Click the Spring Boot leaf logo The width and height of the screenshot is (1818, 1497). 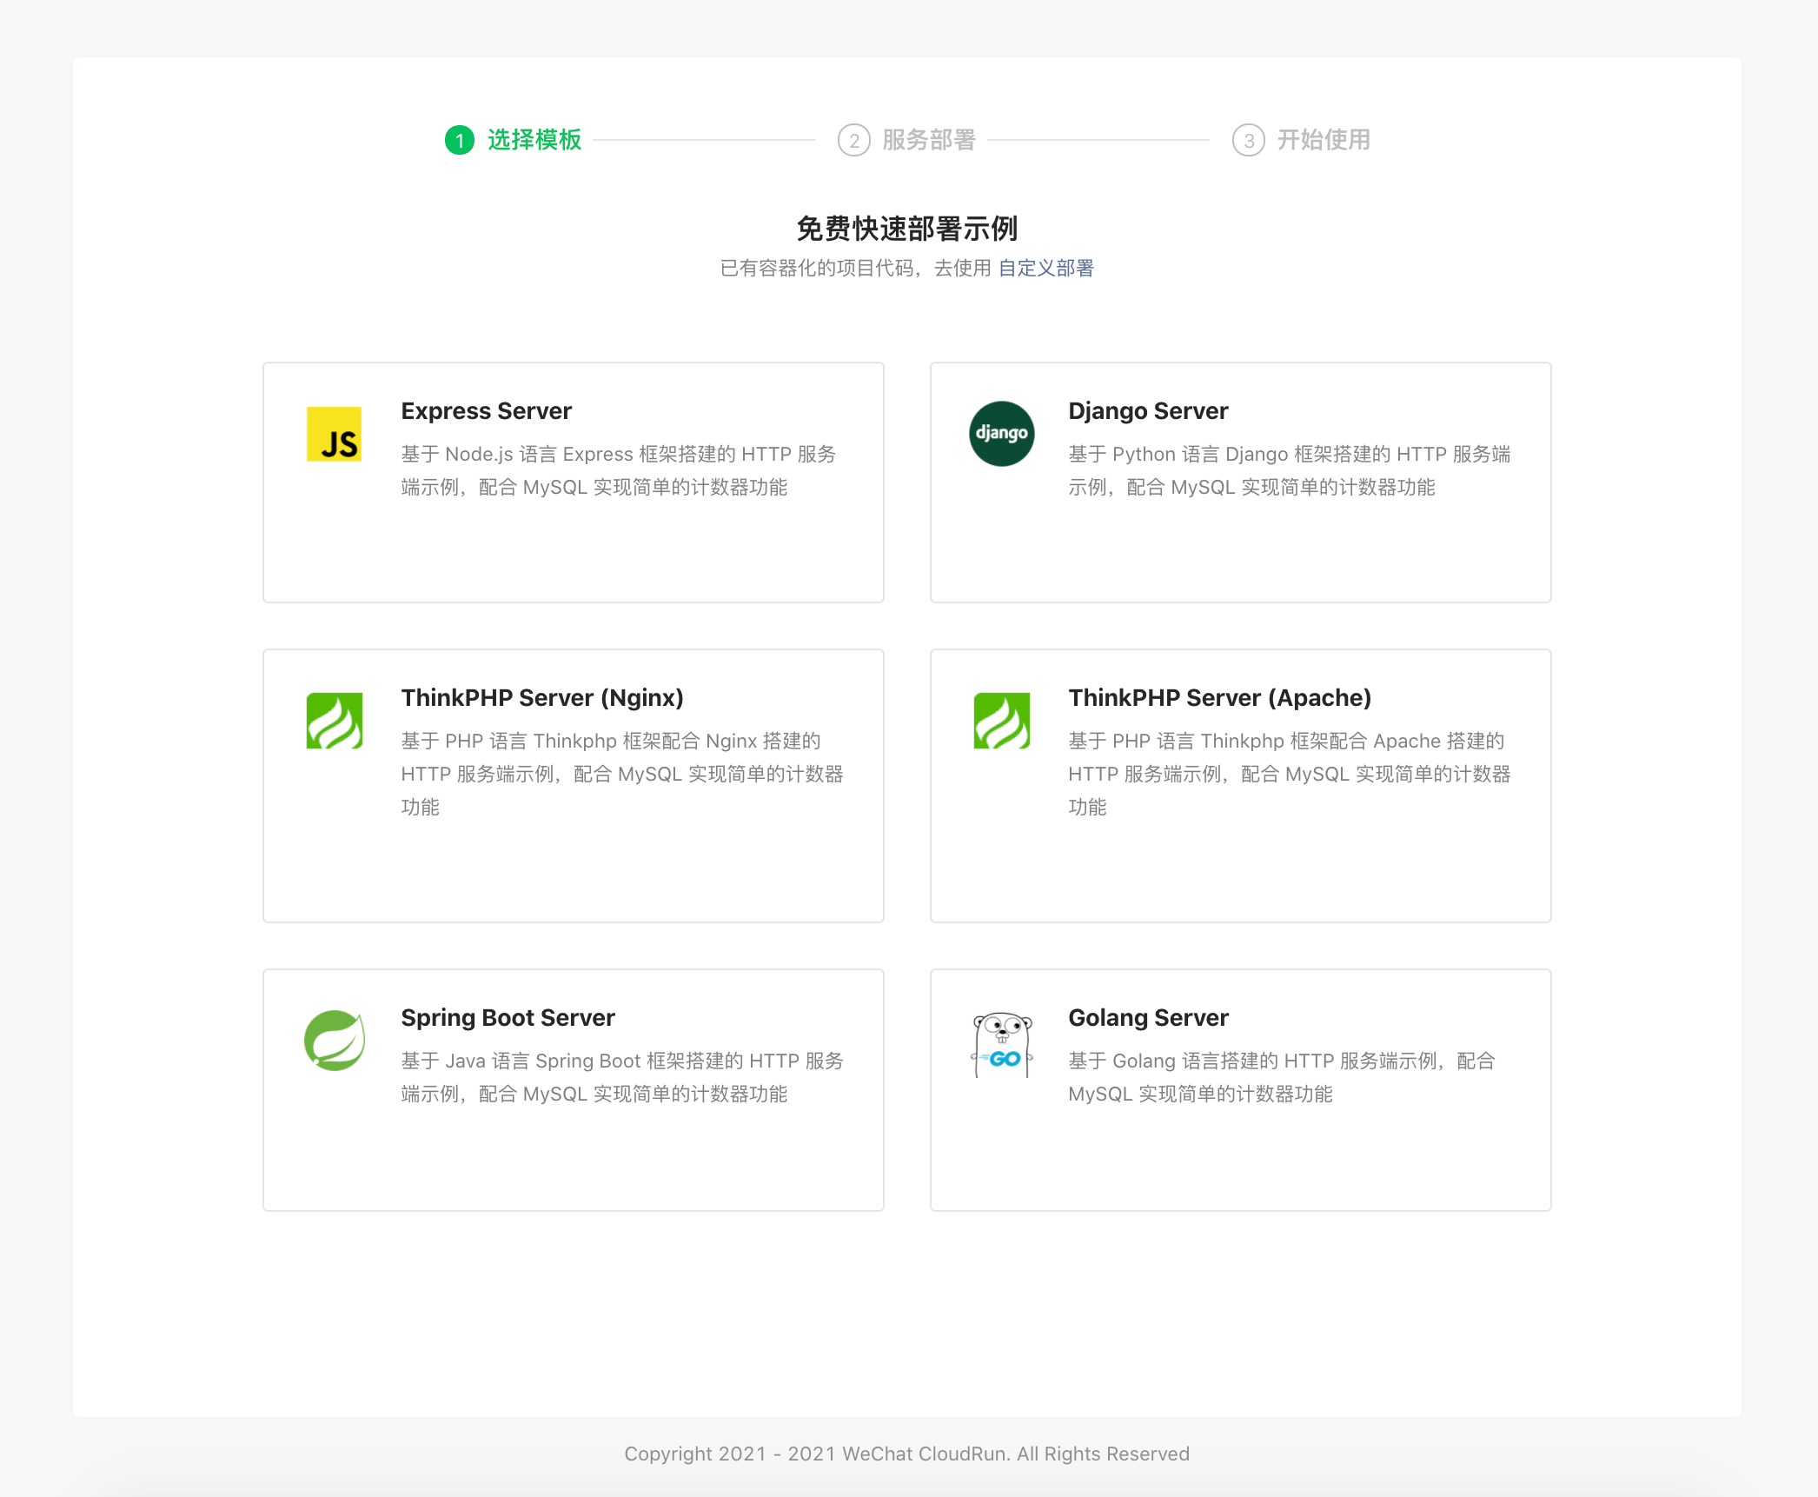click(334, 1041)
